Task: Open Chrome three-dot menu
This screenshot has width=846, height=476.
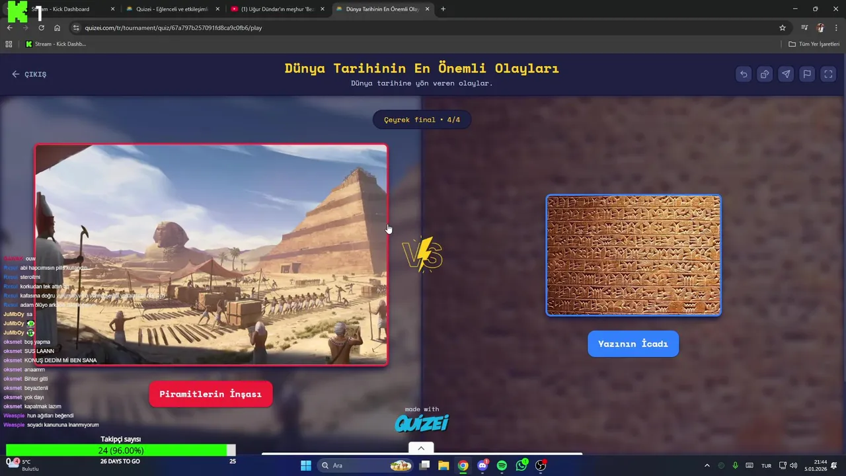Action: 836,28
